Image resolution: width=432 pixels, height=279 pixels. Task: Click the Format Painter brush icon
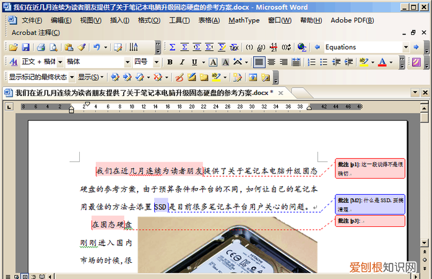pos(81,47)
